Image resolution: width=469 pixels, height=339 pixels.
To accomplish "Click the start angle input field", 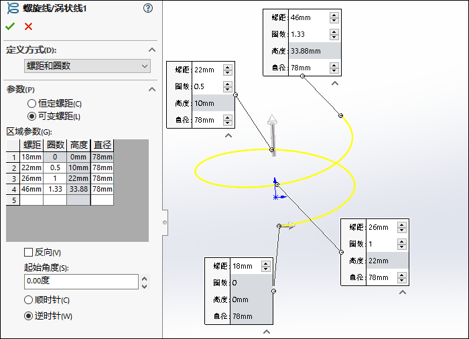I will pyautogui.click(x=80, y=281).
